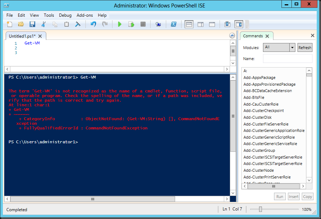Screen dimensions: 321x219
Task: Select Add-ClusterNode in the commands list
Action: [258, 170]
